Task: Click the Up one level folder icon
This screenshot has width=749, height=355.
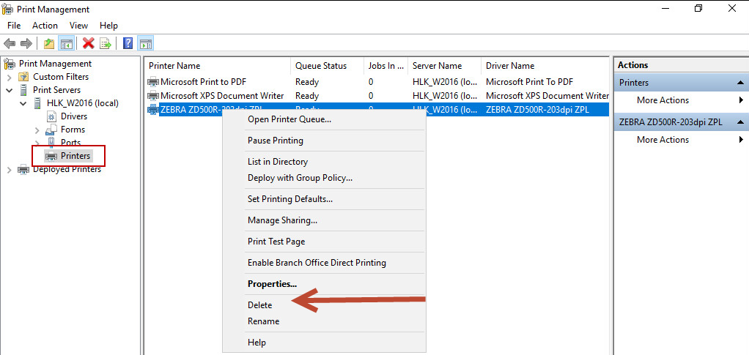Action: click(x=49, y=44)
